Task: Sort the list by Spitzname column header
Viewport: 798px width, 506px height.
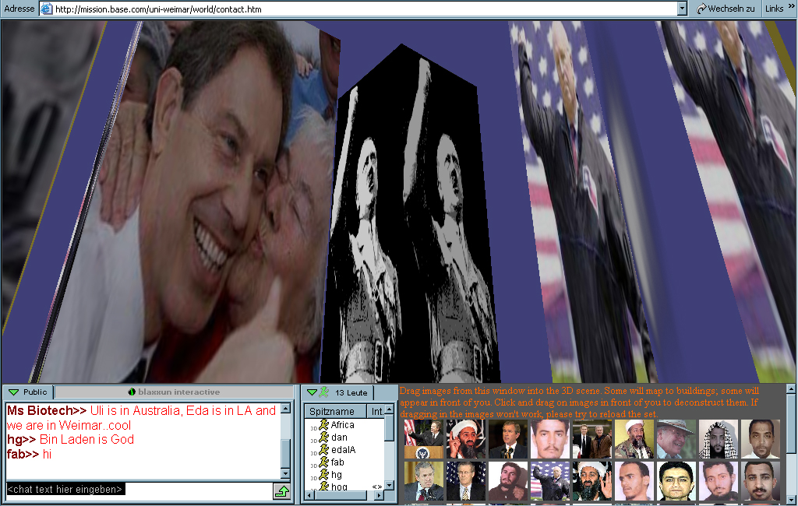Action: (332, 411)
